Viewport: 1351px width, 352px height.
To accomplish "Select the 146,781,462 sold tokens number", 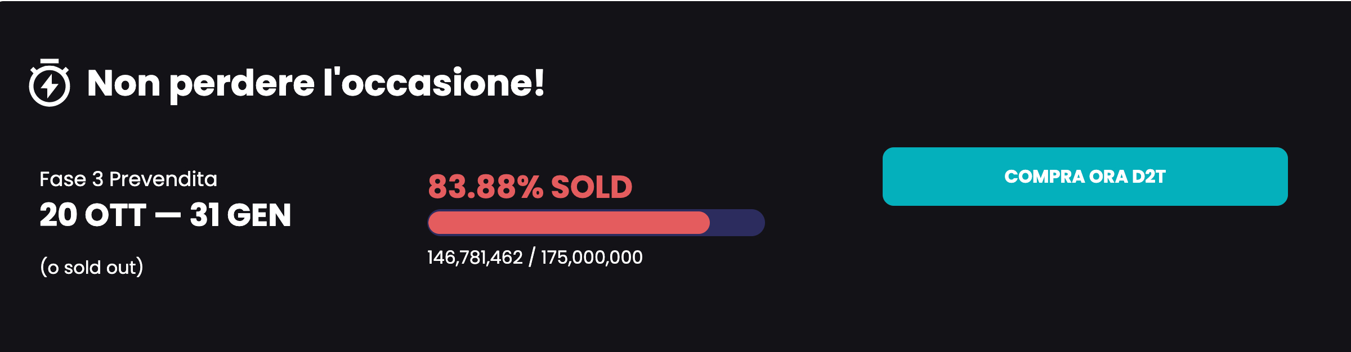I will tap(475, 258).
